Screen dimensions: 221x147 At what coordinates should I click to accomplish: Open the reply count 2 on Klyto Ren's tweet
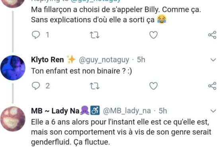coord(48,86)
